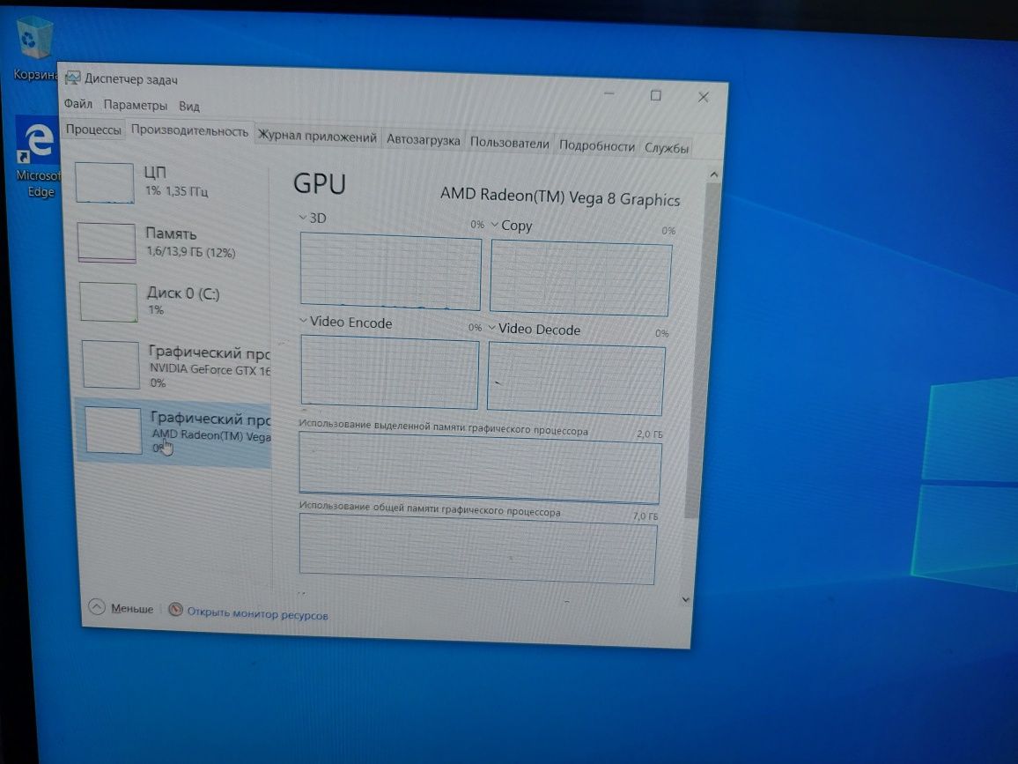This screenshot has height=764, width=1018.
Task: Click the Video Decode usage graph
Action: pyautogui.click(x=576, y=378)
